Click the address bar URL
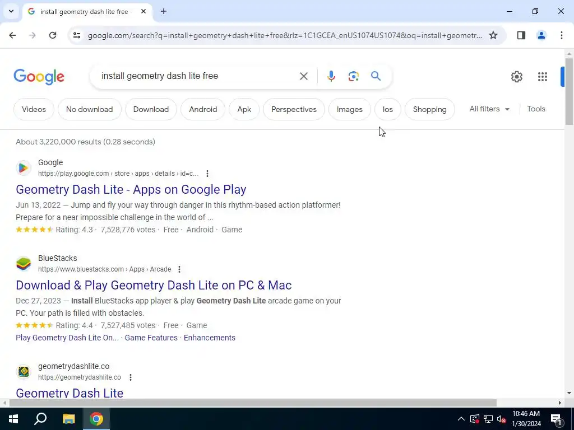 285,35
